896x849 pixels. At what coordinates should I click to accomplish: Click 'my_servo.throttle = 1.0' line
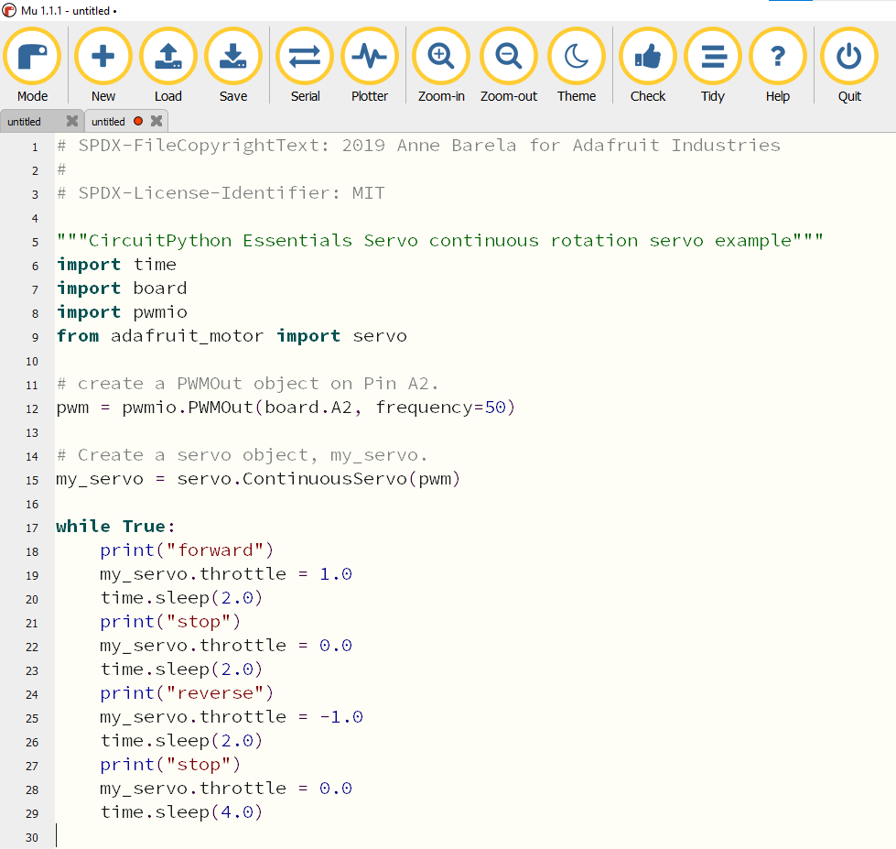pos(226,574)
